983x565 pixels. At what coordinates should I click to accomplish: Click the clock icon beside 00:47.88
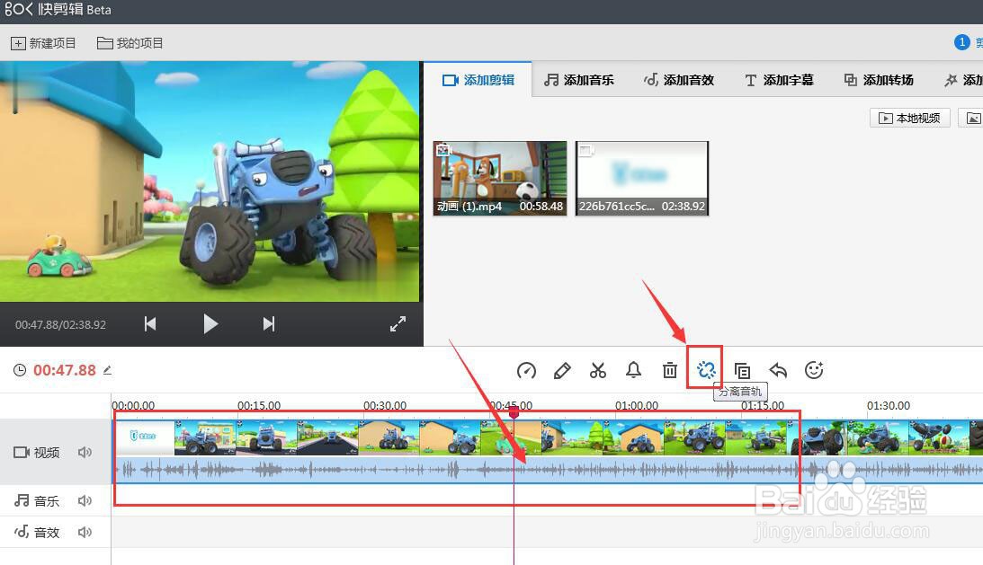pyautogui.click(x=20, y=370)
